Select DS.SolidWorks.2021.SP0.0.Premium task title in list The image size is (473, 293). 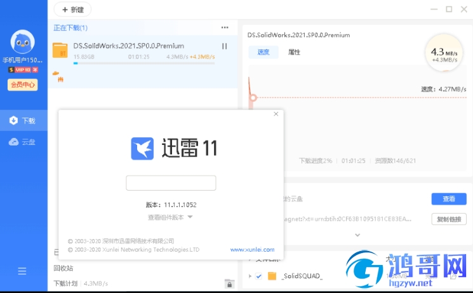coord(128,46)
